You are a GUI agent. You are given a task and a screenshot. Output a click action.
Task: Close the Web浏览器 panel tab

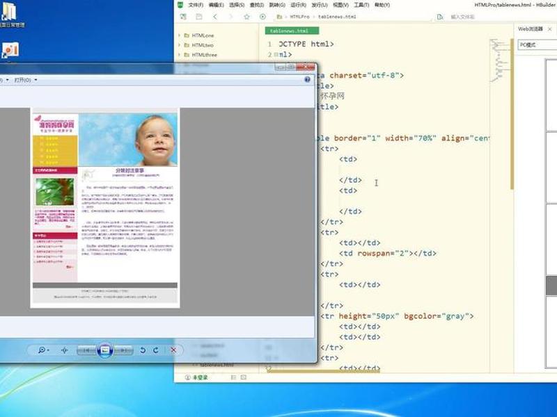549,29
